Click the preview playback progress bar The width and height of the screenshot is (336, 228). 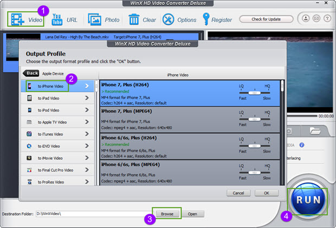coord(302,116)
